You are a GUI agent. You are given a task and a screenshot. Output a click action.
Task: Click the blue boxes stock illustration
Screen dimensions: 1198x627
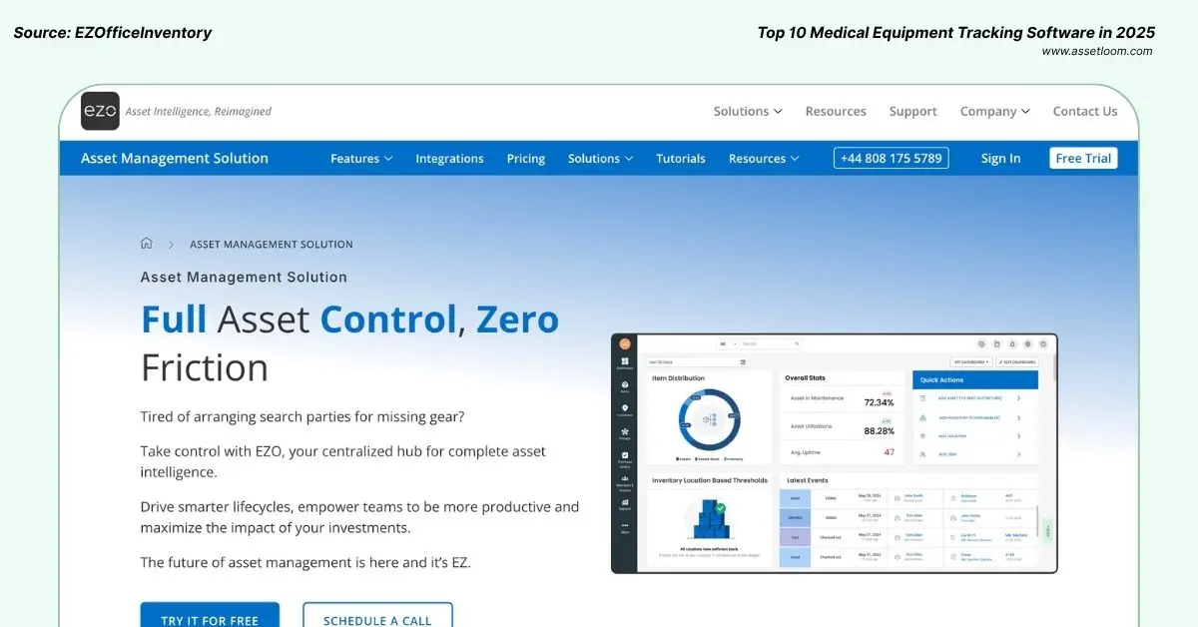tap(711, 519)
